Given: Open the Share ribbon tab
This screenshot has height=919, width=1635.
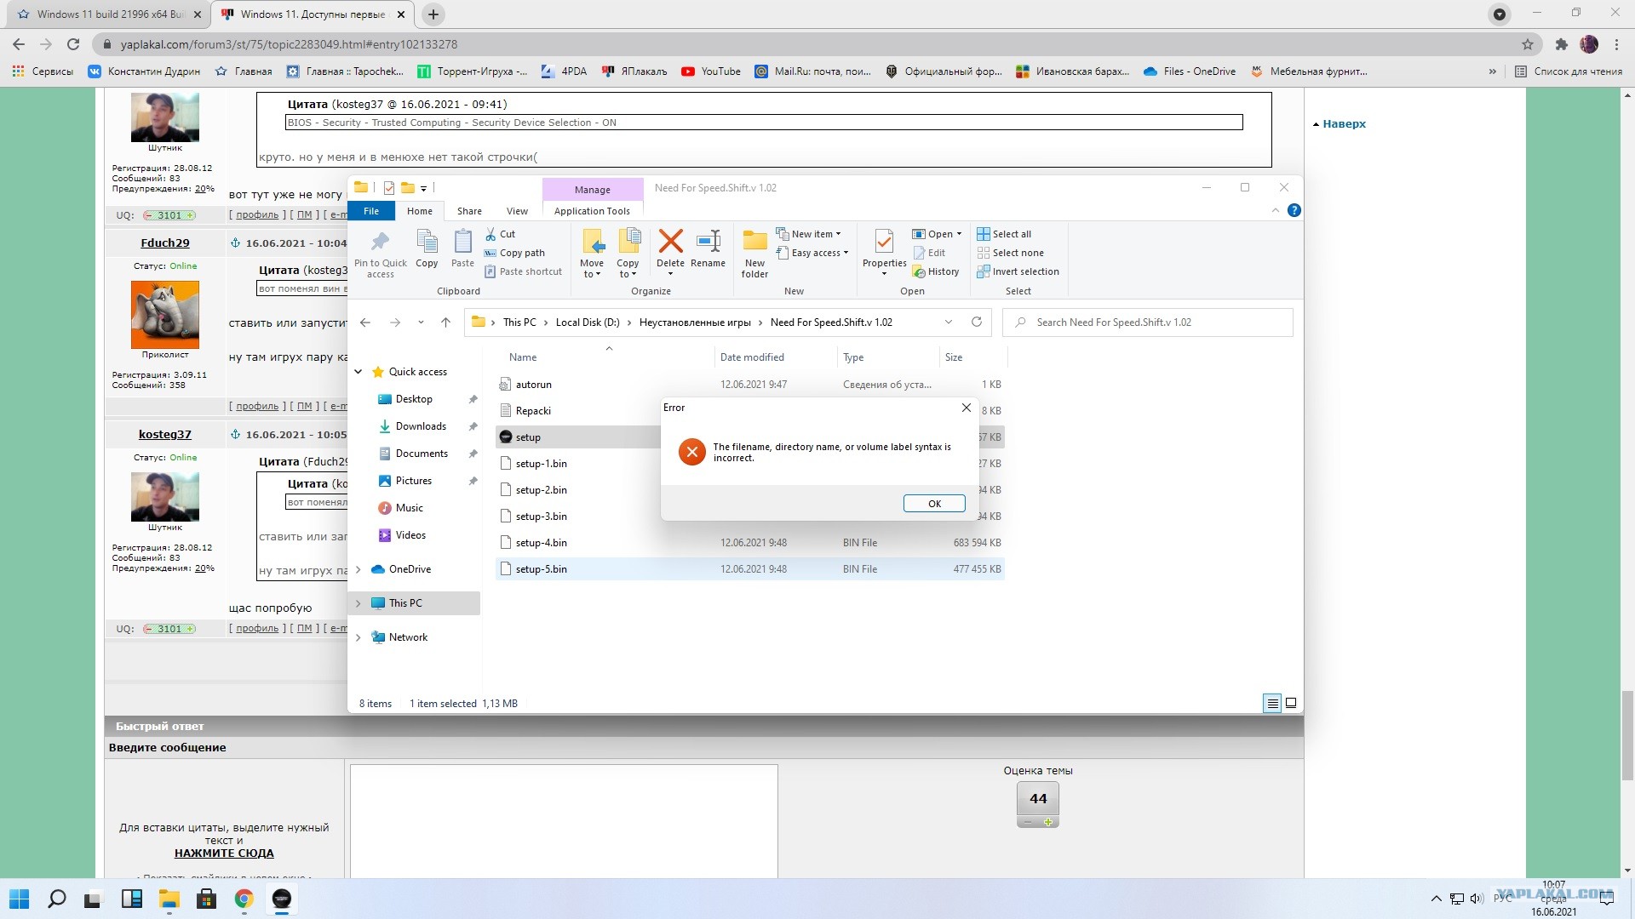Looking at the screenshot, I should (x=469, y=211).
